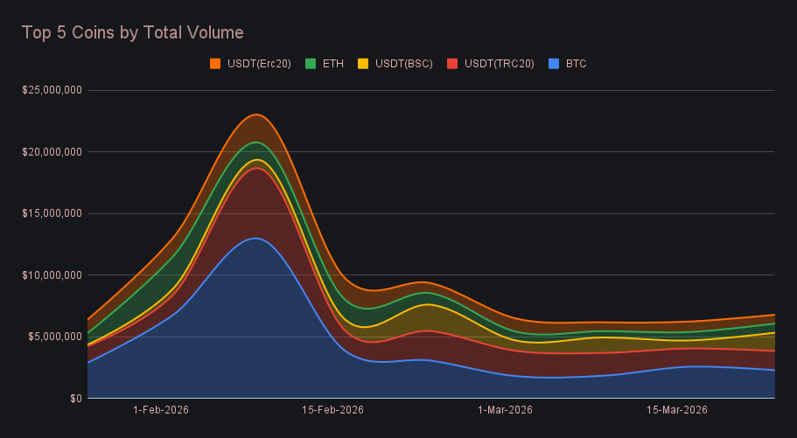Select the USDT(TRC20) legend label

[x=499, y=64]
